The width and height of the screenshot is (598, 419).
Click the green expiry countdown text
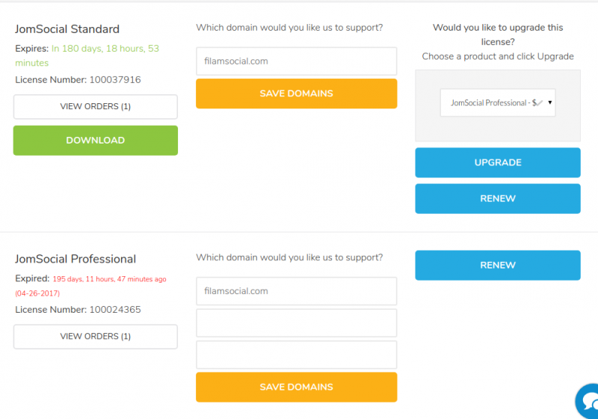(x=87, y=55)
